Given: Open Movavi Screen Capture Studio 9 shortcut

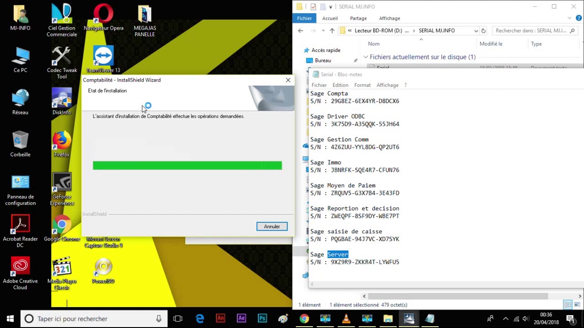Looking at the screenshot, I should point(104,243).
